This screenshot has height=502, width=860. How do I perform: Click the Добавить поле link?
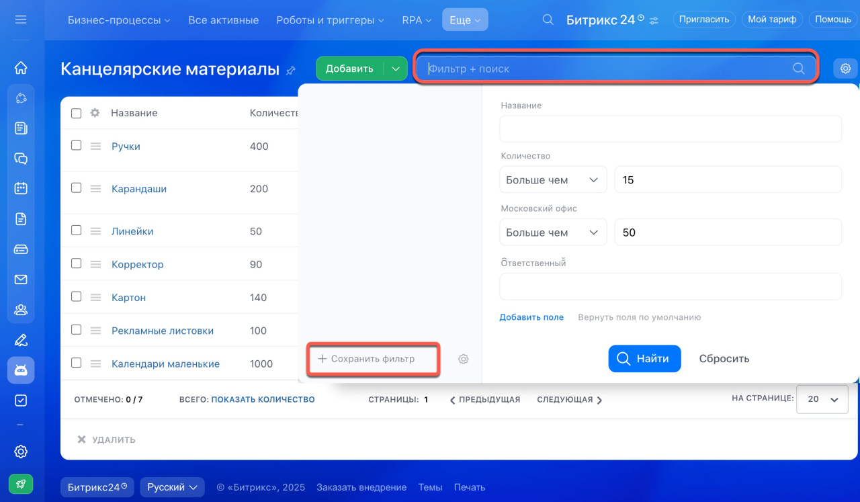click(531, 317)
